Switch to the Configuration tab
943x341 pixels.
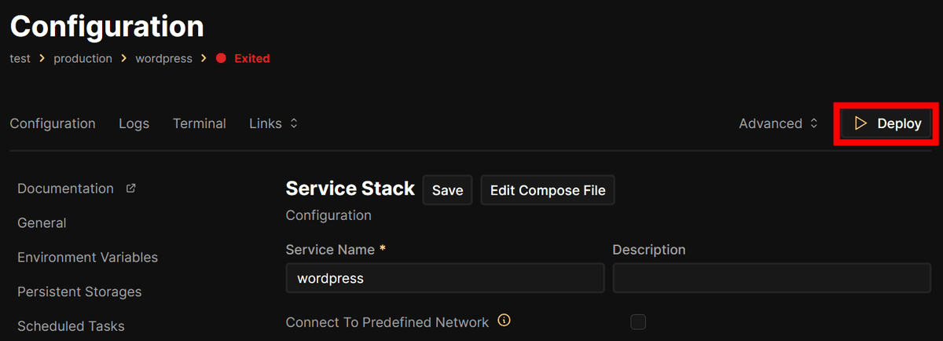pyautogui.click(x=53, y=123)
